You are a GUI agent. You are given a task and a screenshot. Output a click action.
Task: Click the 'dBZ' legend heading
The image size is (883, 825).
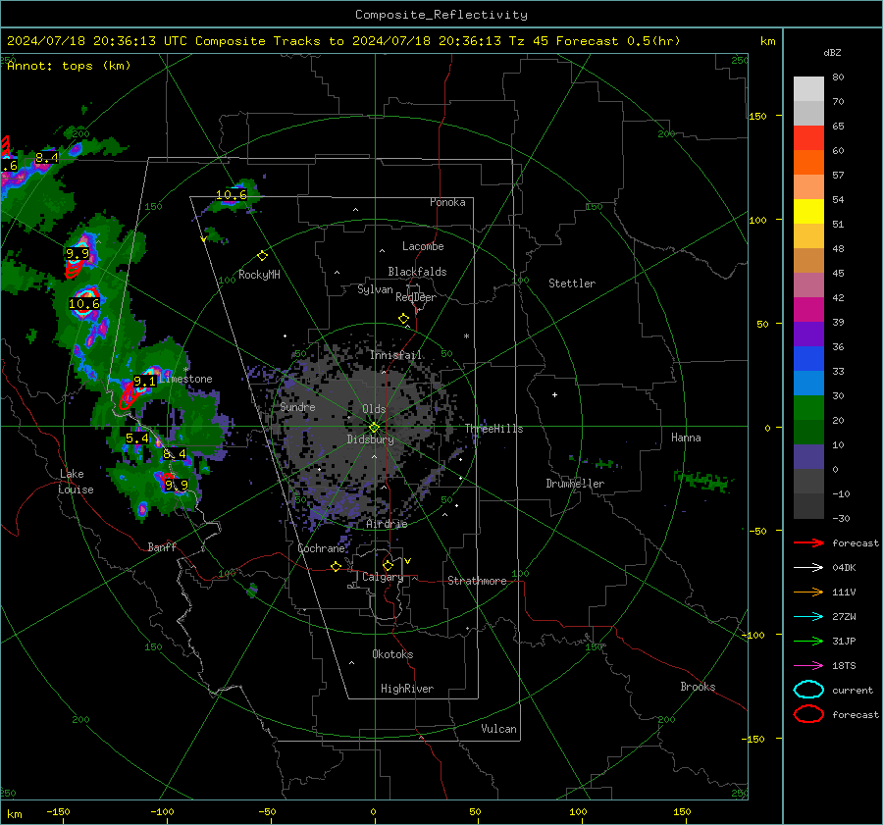832,52
